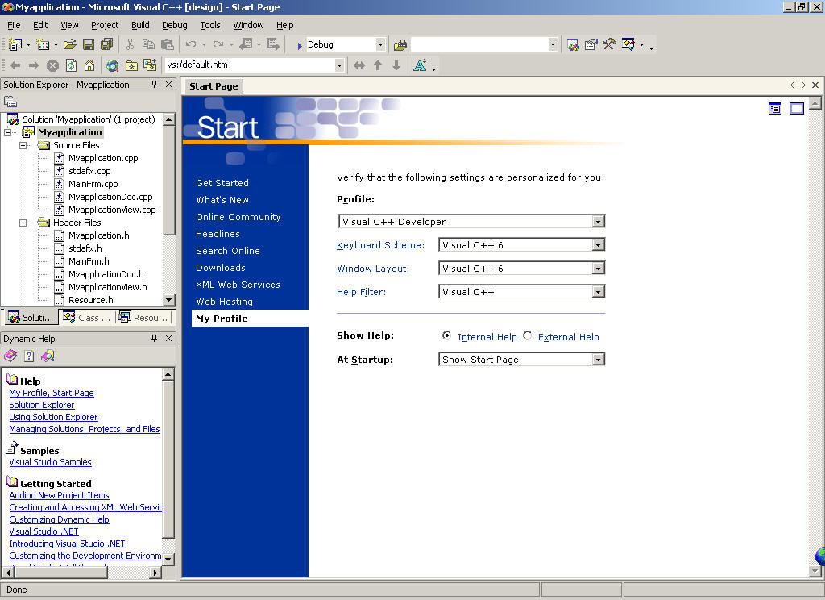Toggle auto-hide pin on Solution Explorer
This screenshot has width=825, height=600.
tap(154, 85)
